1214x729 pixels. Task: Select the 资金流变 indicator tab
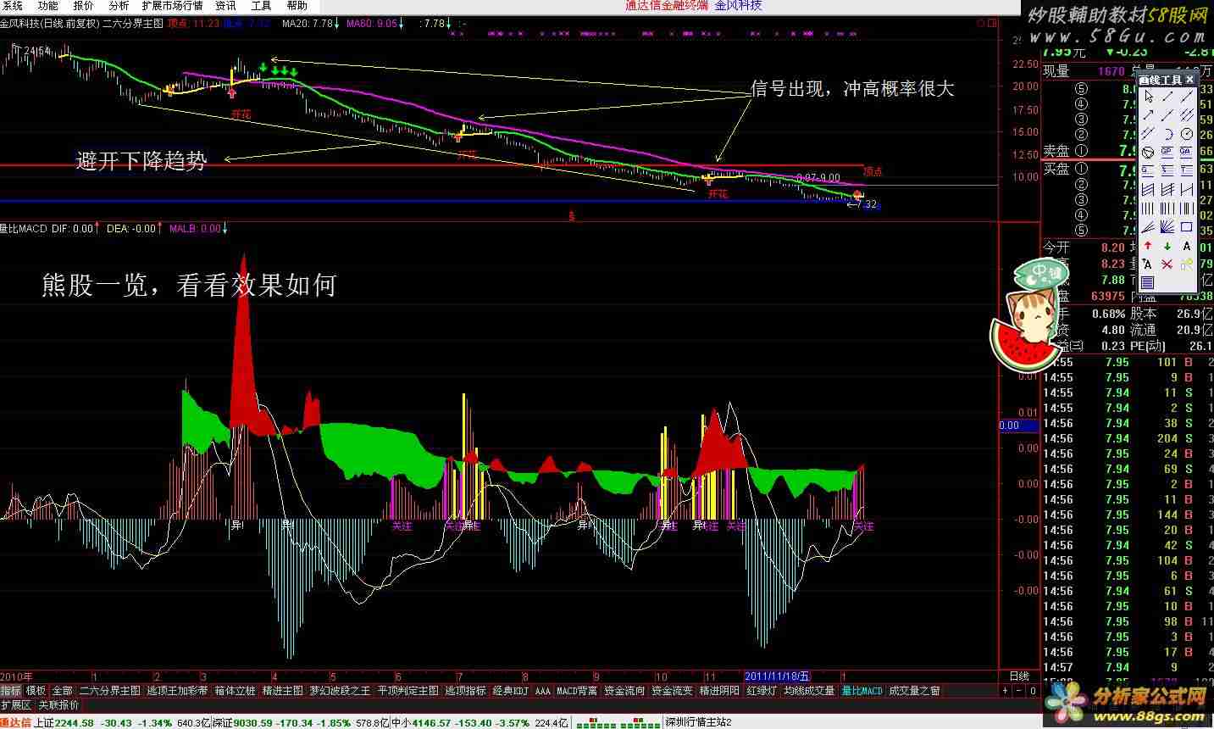672,691
